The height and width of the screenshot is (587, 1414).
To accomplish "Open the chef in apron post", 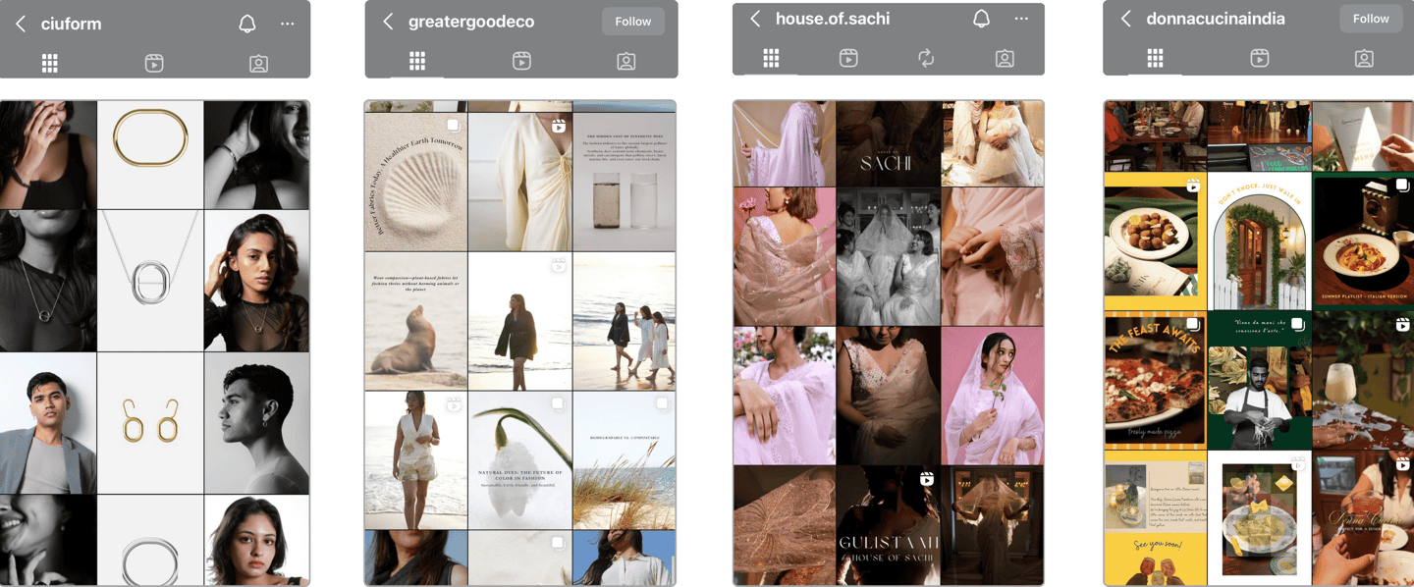I will (x=1259, y=381).
